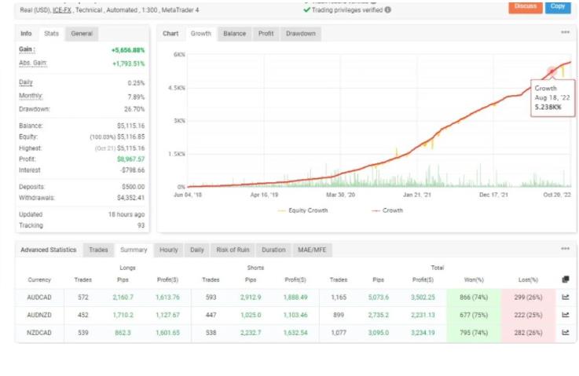Switch to the Drawdown chart tab

301,34
